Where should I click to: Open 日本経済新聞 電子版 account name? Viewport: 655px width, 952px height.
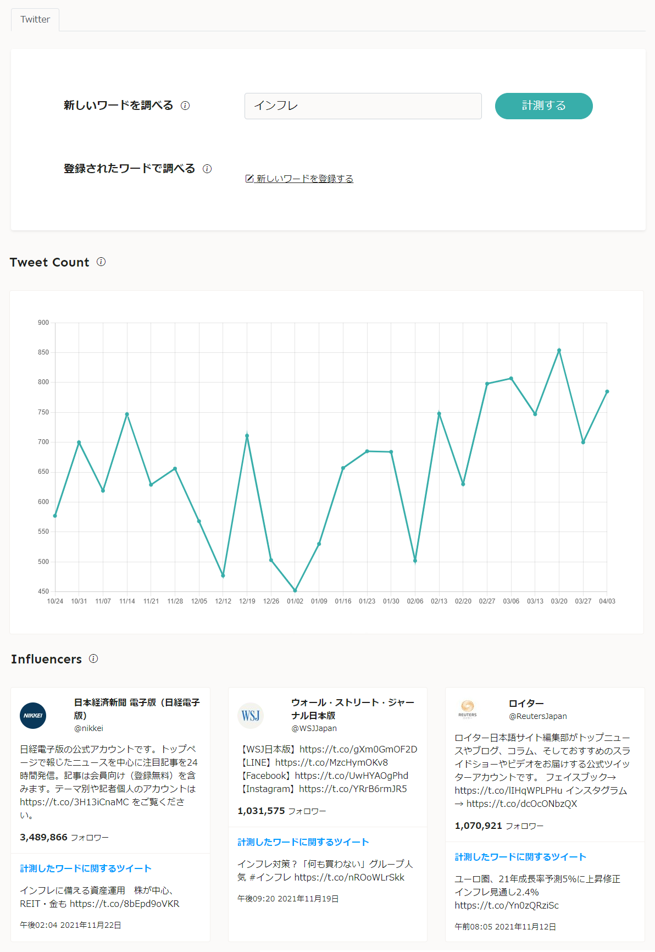point(137,709)
